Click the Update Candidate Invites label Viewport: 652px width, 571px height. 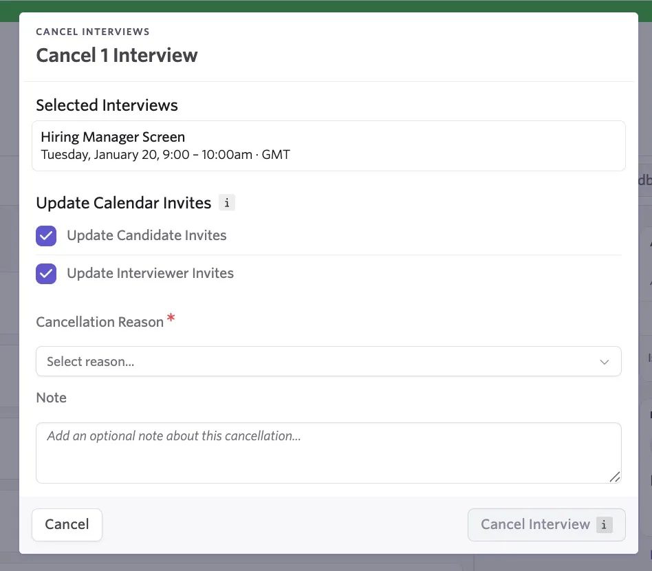coord(146,235)
